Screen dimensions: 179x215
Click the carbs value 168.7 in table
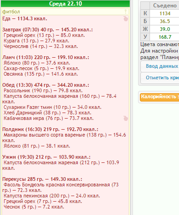point(165,37)
